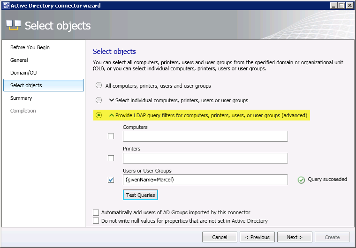Uncheck the Users or User Groups checkbox

click(111, 180)
